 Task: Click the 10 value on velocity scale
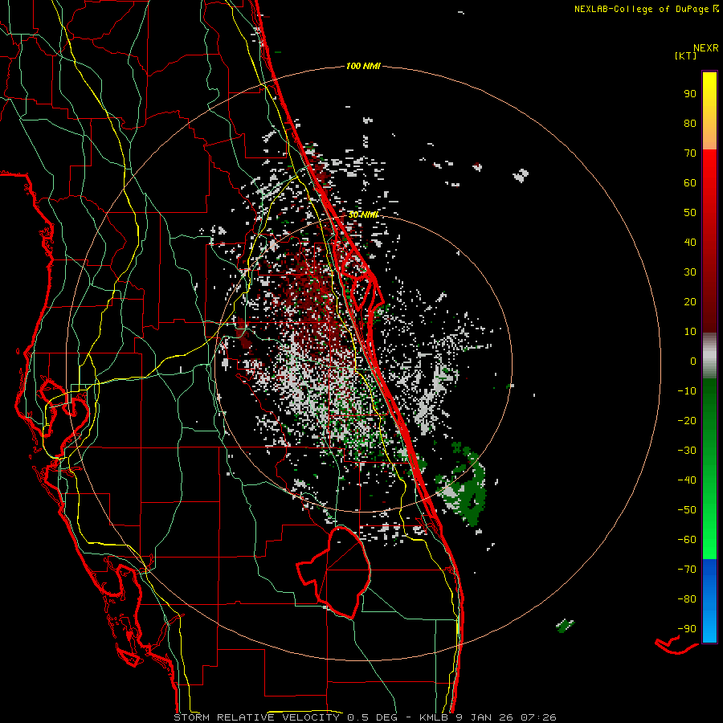click(x=690, y=332)
